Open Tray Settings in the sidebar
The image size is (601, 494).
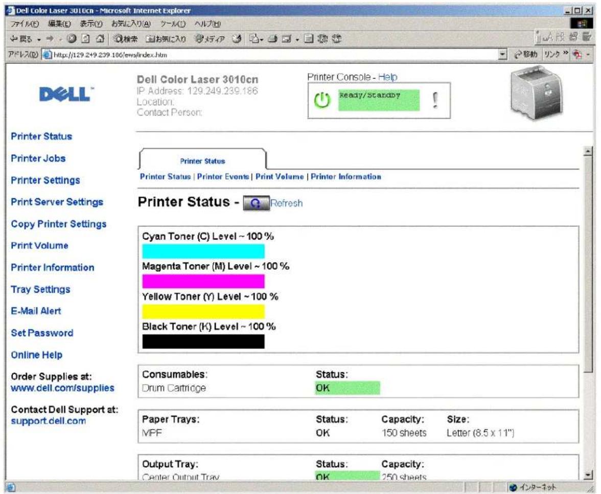point(40,289)
